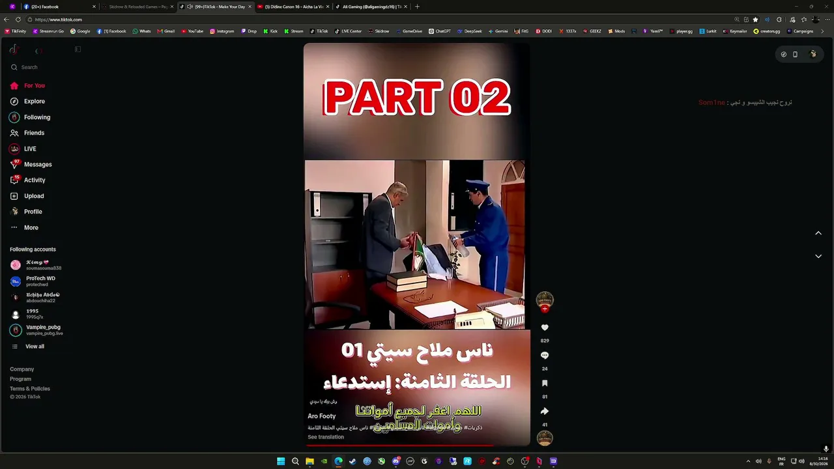This screenshot has height=469, width=834.
Task: Collapse the TikTok sidebar panel icon
Action: (x=78, y=50)
